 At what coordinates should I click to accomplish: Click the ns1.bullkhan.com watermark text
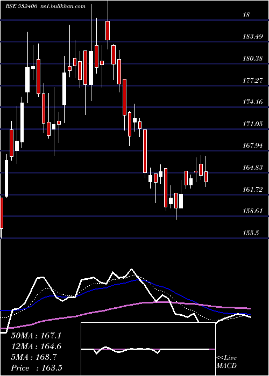63,6
